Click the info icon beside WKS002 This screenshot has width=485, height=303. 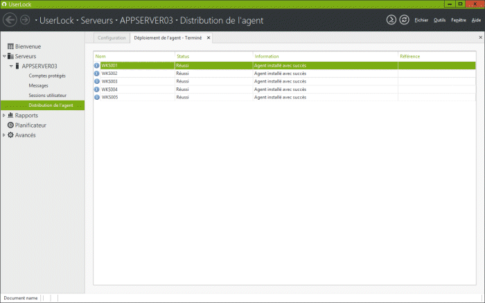point(97,73)
